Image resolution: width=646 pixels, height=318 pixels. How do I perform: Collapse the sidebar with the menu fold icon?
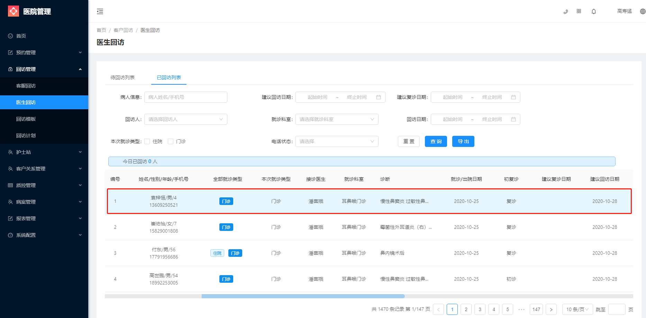(x=100, y=11)
